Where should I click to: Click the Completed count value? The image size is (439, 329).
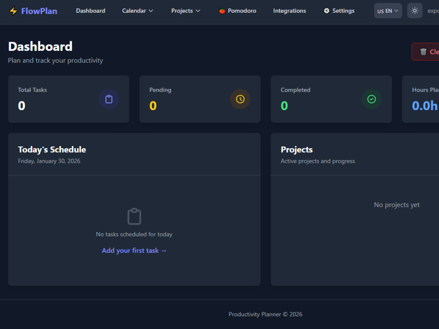pos(284,106)
